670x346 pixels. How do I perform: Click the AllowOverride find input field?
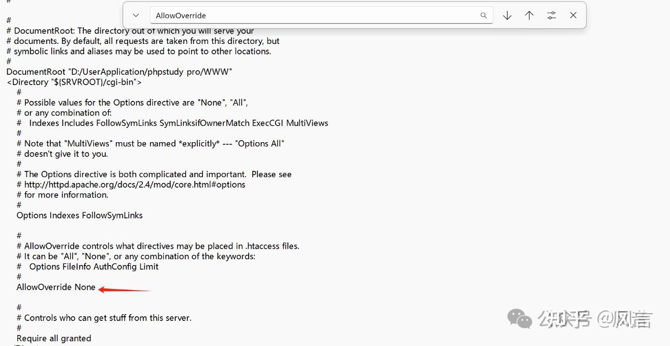[x=314, y=16]
